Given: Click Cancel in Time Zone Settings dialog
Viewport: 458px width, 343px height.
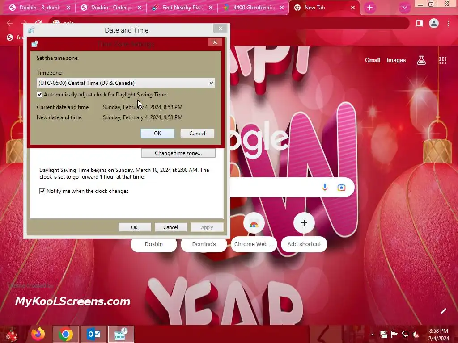Looking at the screenshot, I should [x=197, y=133].
